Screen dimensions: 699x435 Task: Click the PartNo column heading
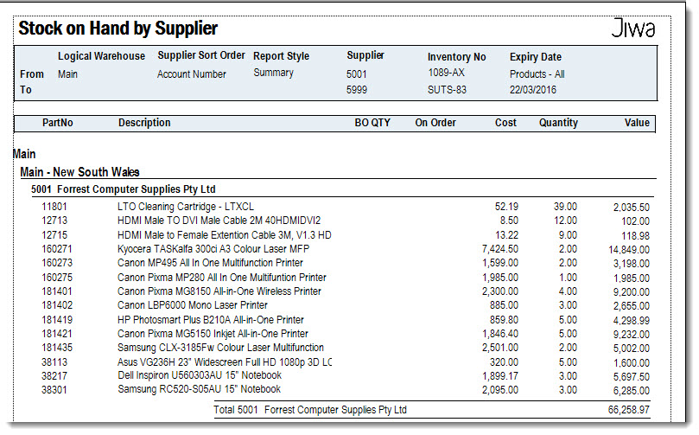[58, 123]
